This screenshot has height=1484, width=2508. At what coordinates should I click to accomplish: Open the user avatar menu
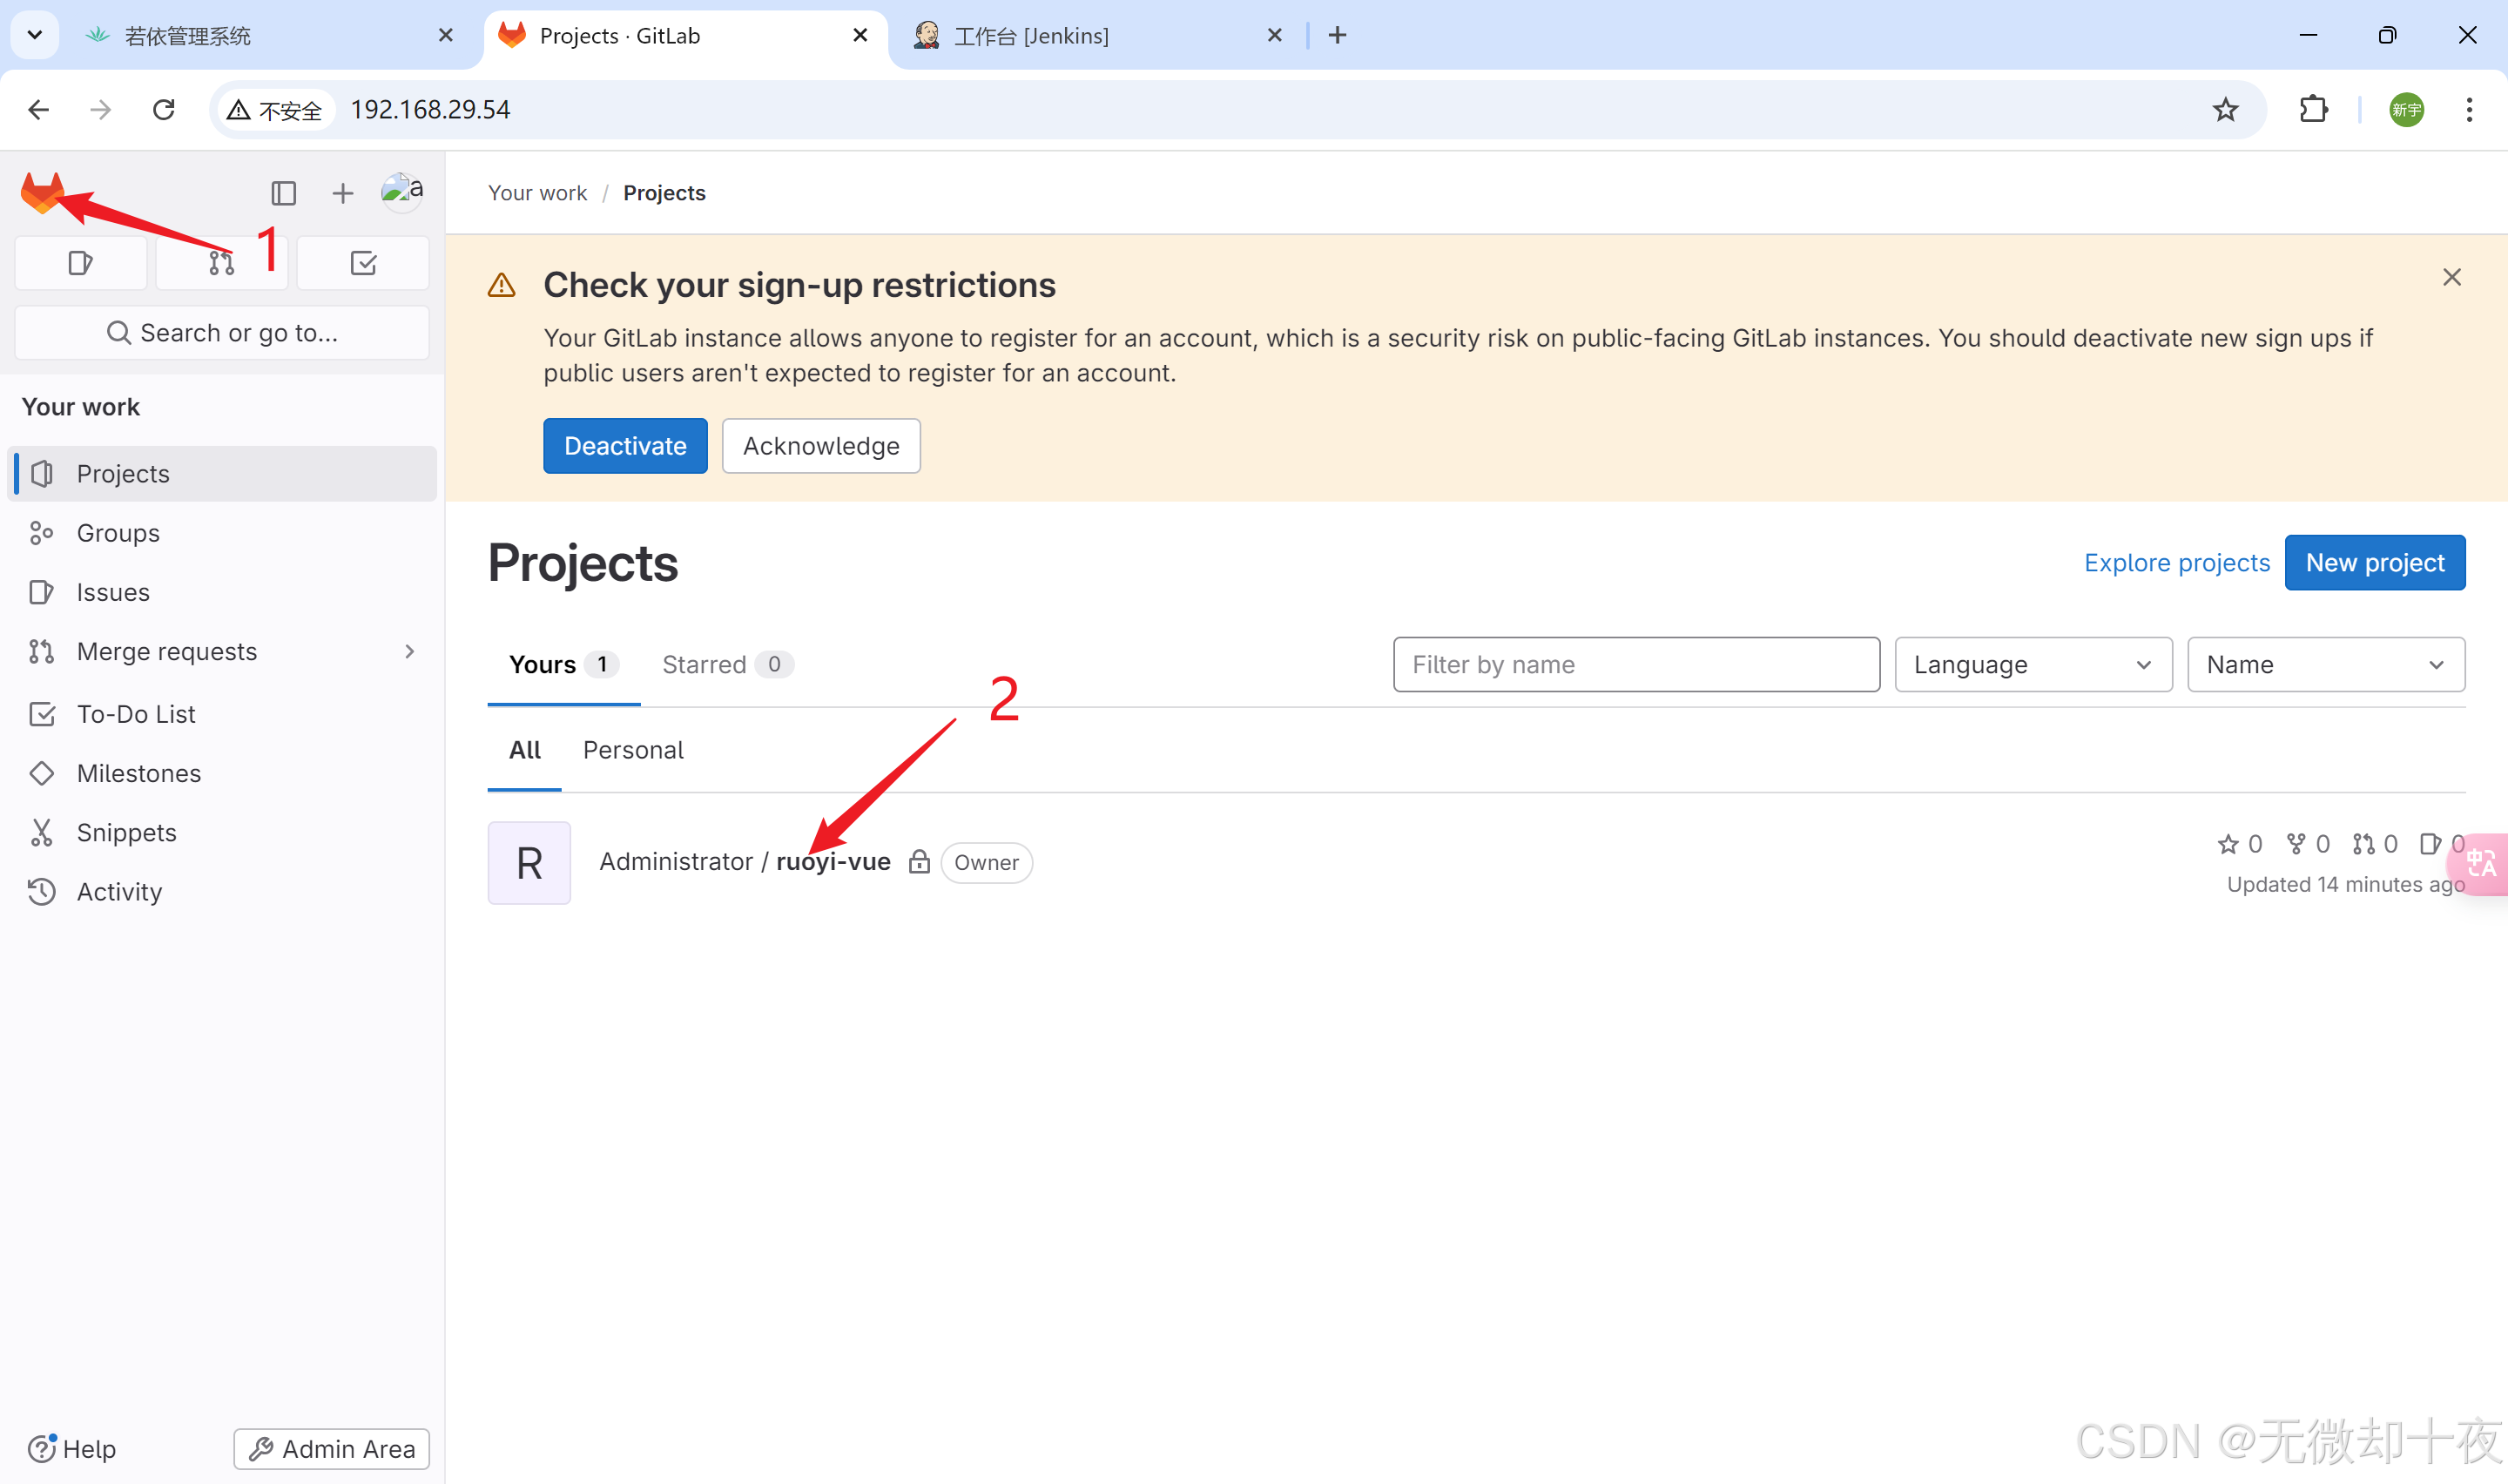pos(401,190)
